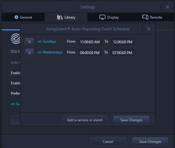Remove the Sundays schedule entry
This screenshot has height=148, width=175.
click(29, 42)
